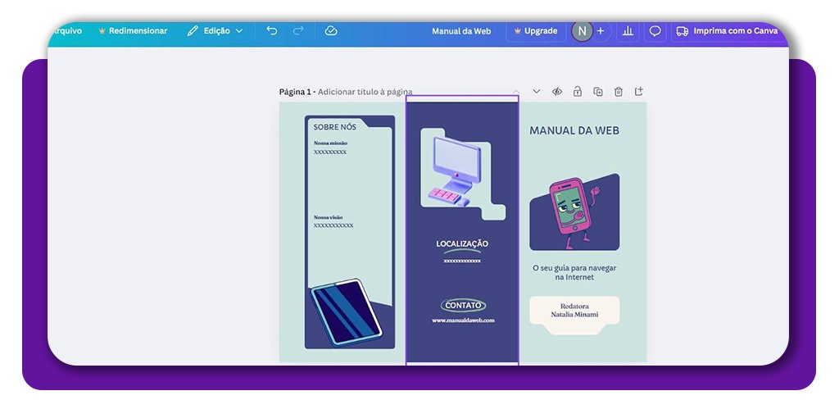Click the Upgrade button
Screen dimensions: 839x409
pos(536,31)
